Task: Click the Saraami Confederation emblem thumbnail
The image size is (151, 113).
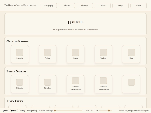Action: 103,81
